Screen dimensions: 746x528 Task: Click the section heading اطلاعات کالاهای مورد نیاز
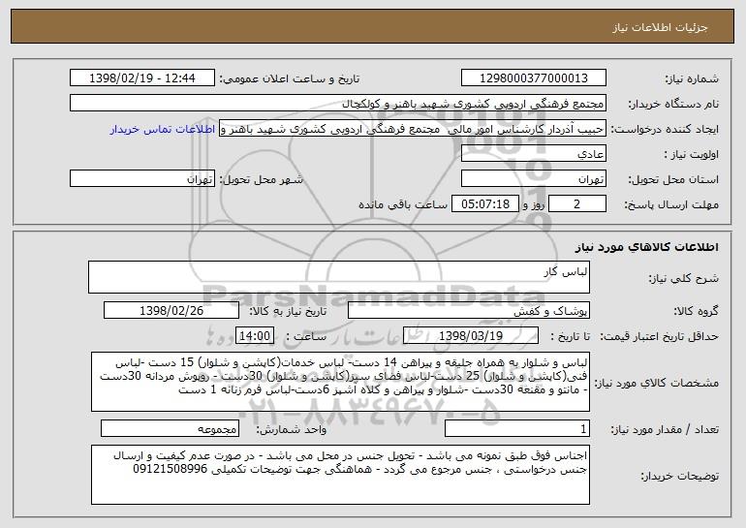[x=646, y=247]
